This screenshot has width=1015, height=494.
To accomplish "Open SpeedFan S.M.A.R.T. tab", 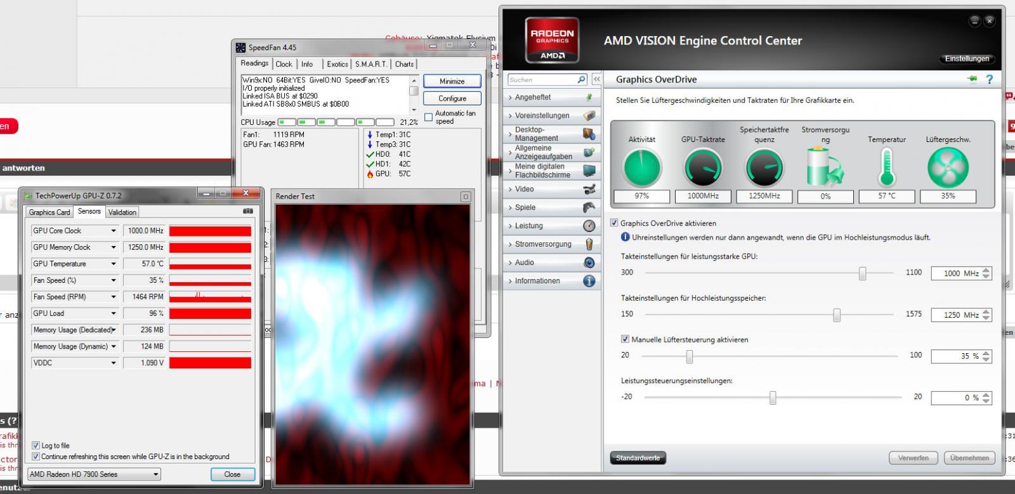I will pos(371,64).
